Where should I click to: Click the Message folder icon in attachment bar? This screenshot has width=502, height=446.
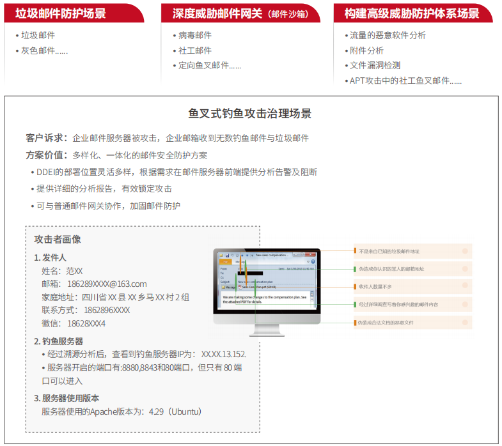point(224,287)
